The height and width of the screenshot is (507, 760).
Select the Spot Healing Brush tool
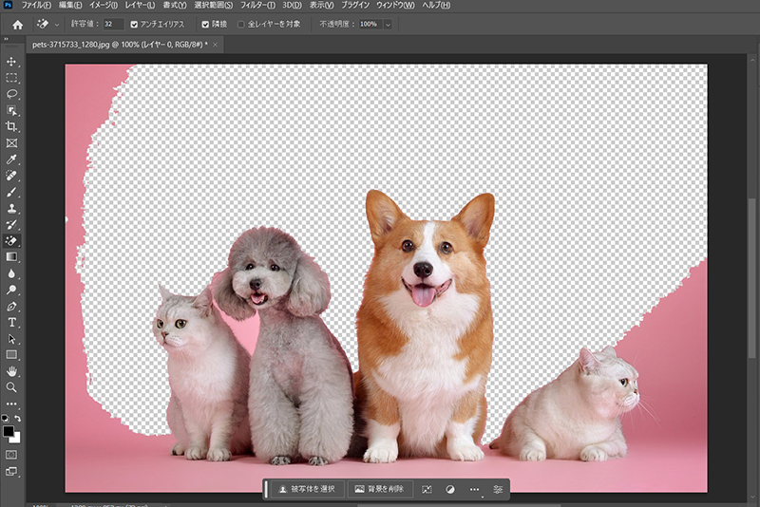coord(11,176)
